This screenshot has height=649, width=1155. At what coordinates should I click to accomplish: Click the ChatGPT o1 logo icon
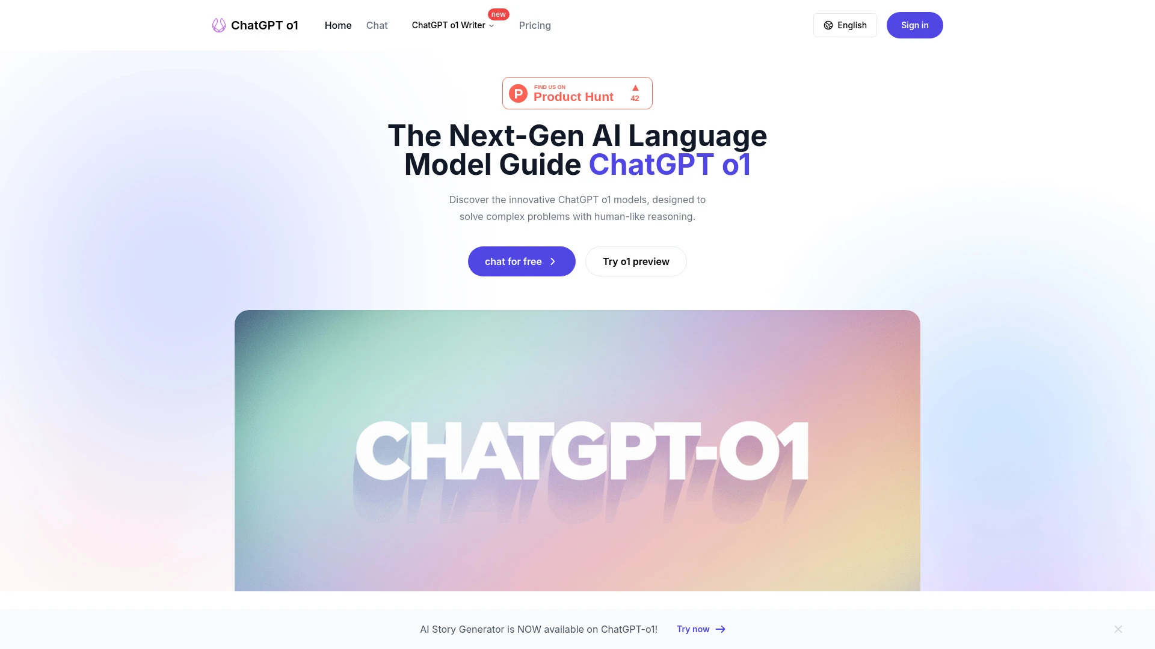[219, 25]
